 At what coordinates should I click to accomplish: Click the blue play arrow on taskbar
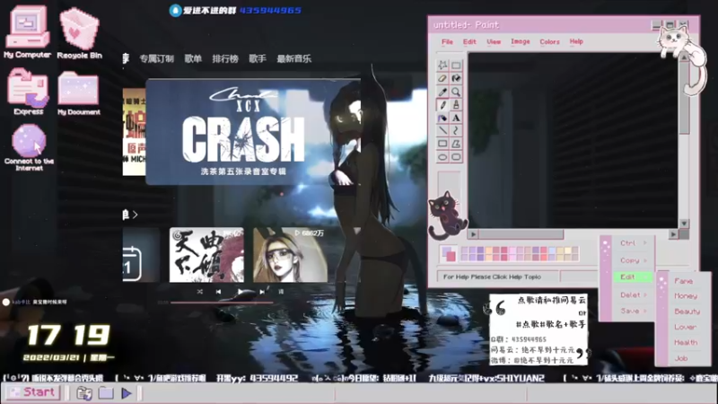coord(127,393)
